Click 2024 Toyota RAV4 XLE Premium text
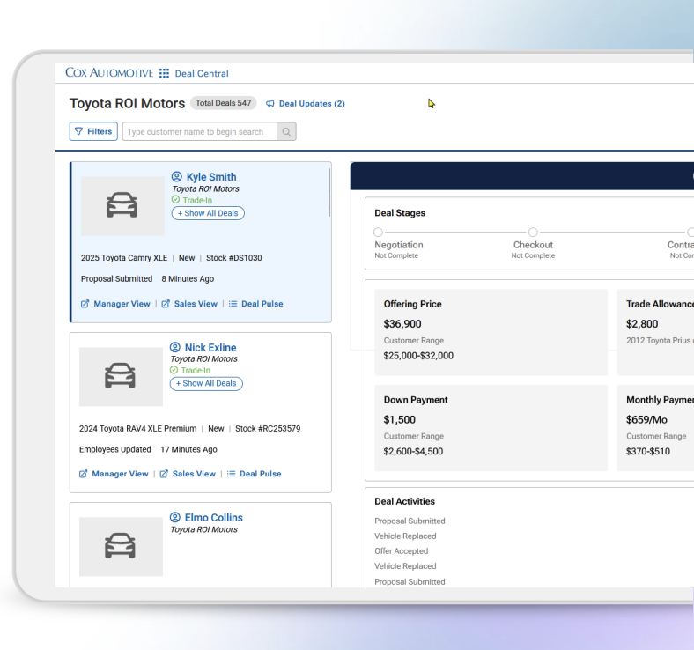The image size is (694, 650). [x=137, y=429]
